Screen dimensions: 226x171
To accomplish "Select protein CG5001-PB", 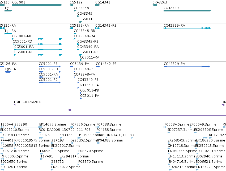I will tap(50, 66).
